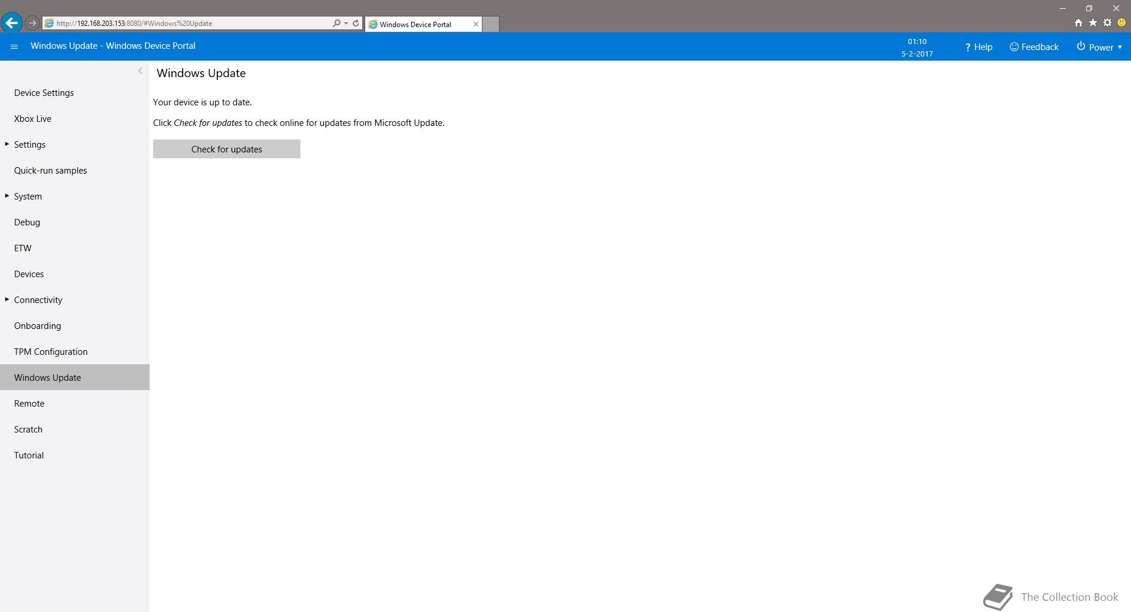Click the Feedback smiley icon in the header

click(1014, 46)
